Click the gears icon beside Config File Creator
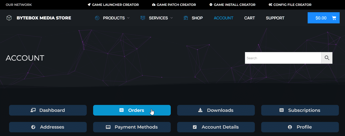The image size is (345, 136). click(270, 5)
